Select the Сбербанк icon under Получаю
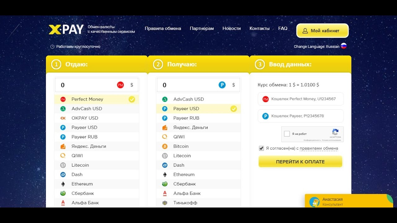Viewport: 397px width, 223px height. point(165,184)
